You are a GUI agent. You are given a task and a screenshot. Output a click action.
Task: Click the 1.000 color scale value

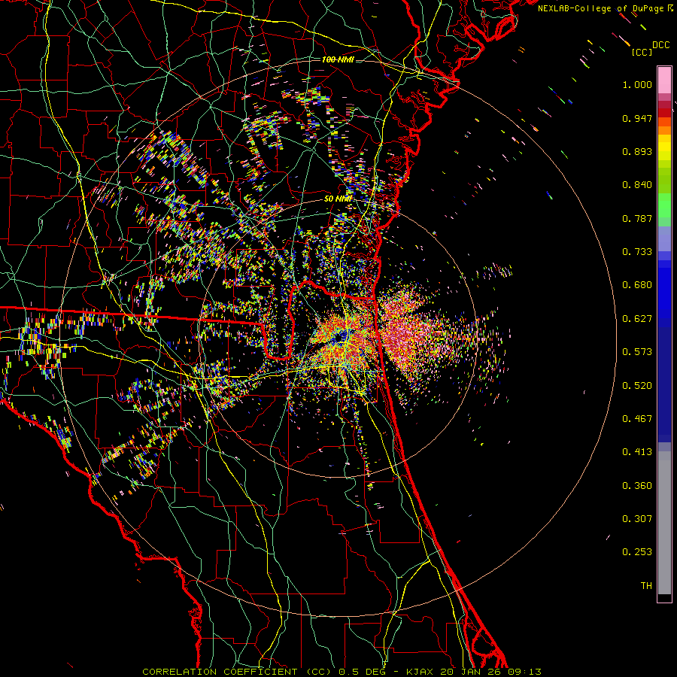tap(637, 84)
